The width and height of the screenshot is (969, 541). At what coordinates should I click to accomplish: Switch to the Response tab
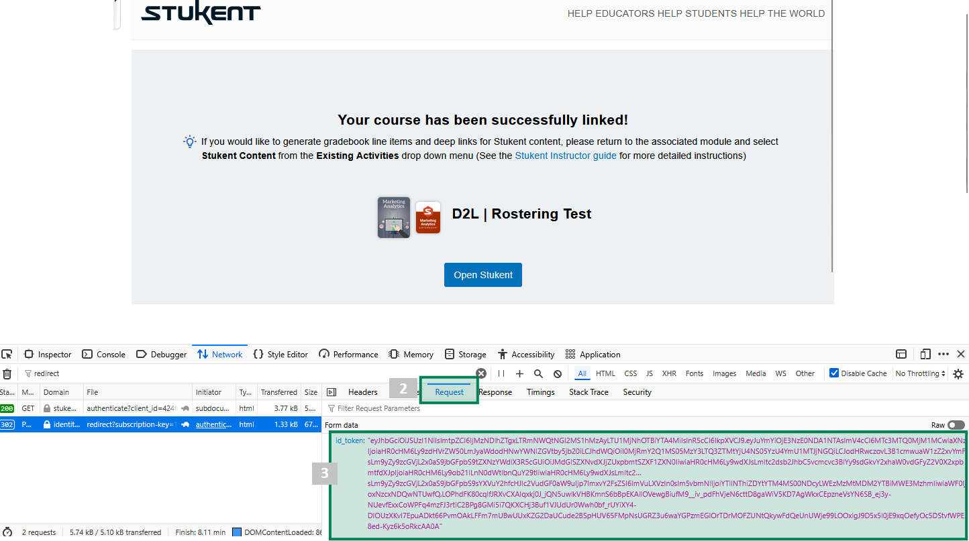[495, 392]
